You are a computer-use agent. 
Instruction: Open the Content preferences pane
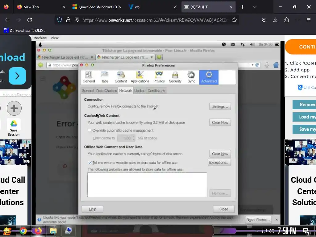click(x=121, y=77)
